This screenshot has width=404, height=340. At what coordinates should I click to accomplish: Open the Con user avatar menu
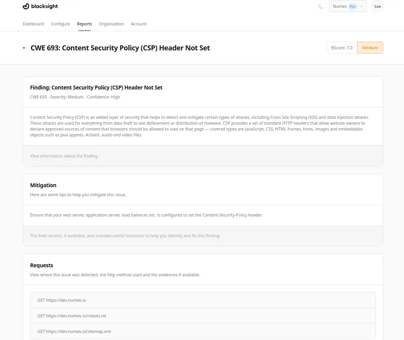click(377, 7)
